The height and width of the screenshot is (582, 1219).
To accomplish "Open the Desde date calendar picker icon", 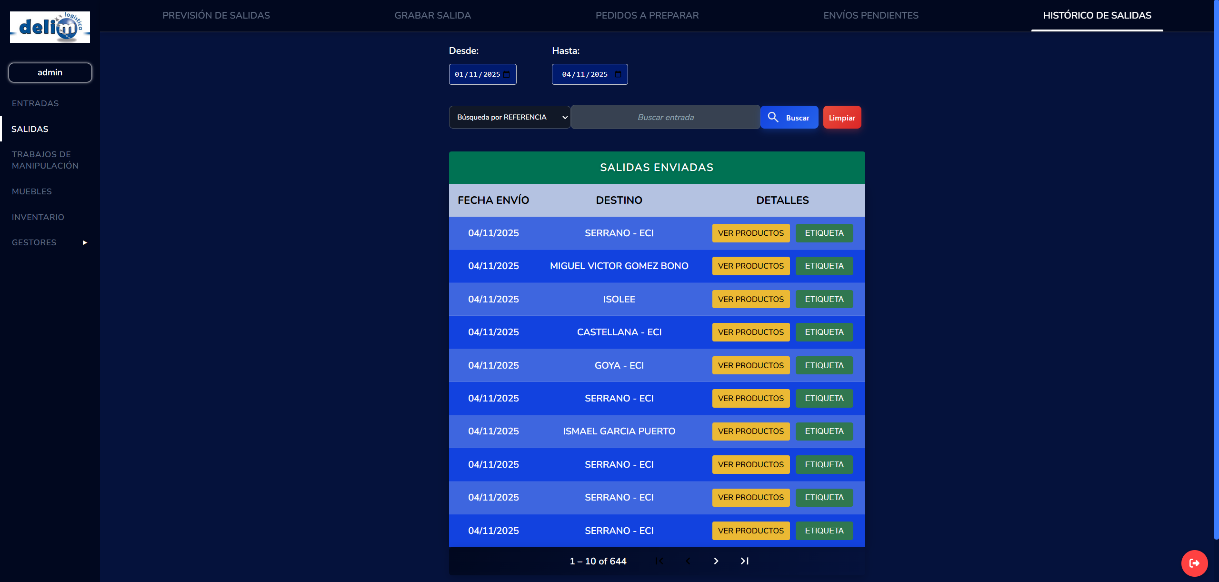I will click(507, 74).
